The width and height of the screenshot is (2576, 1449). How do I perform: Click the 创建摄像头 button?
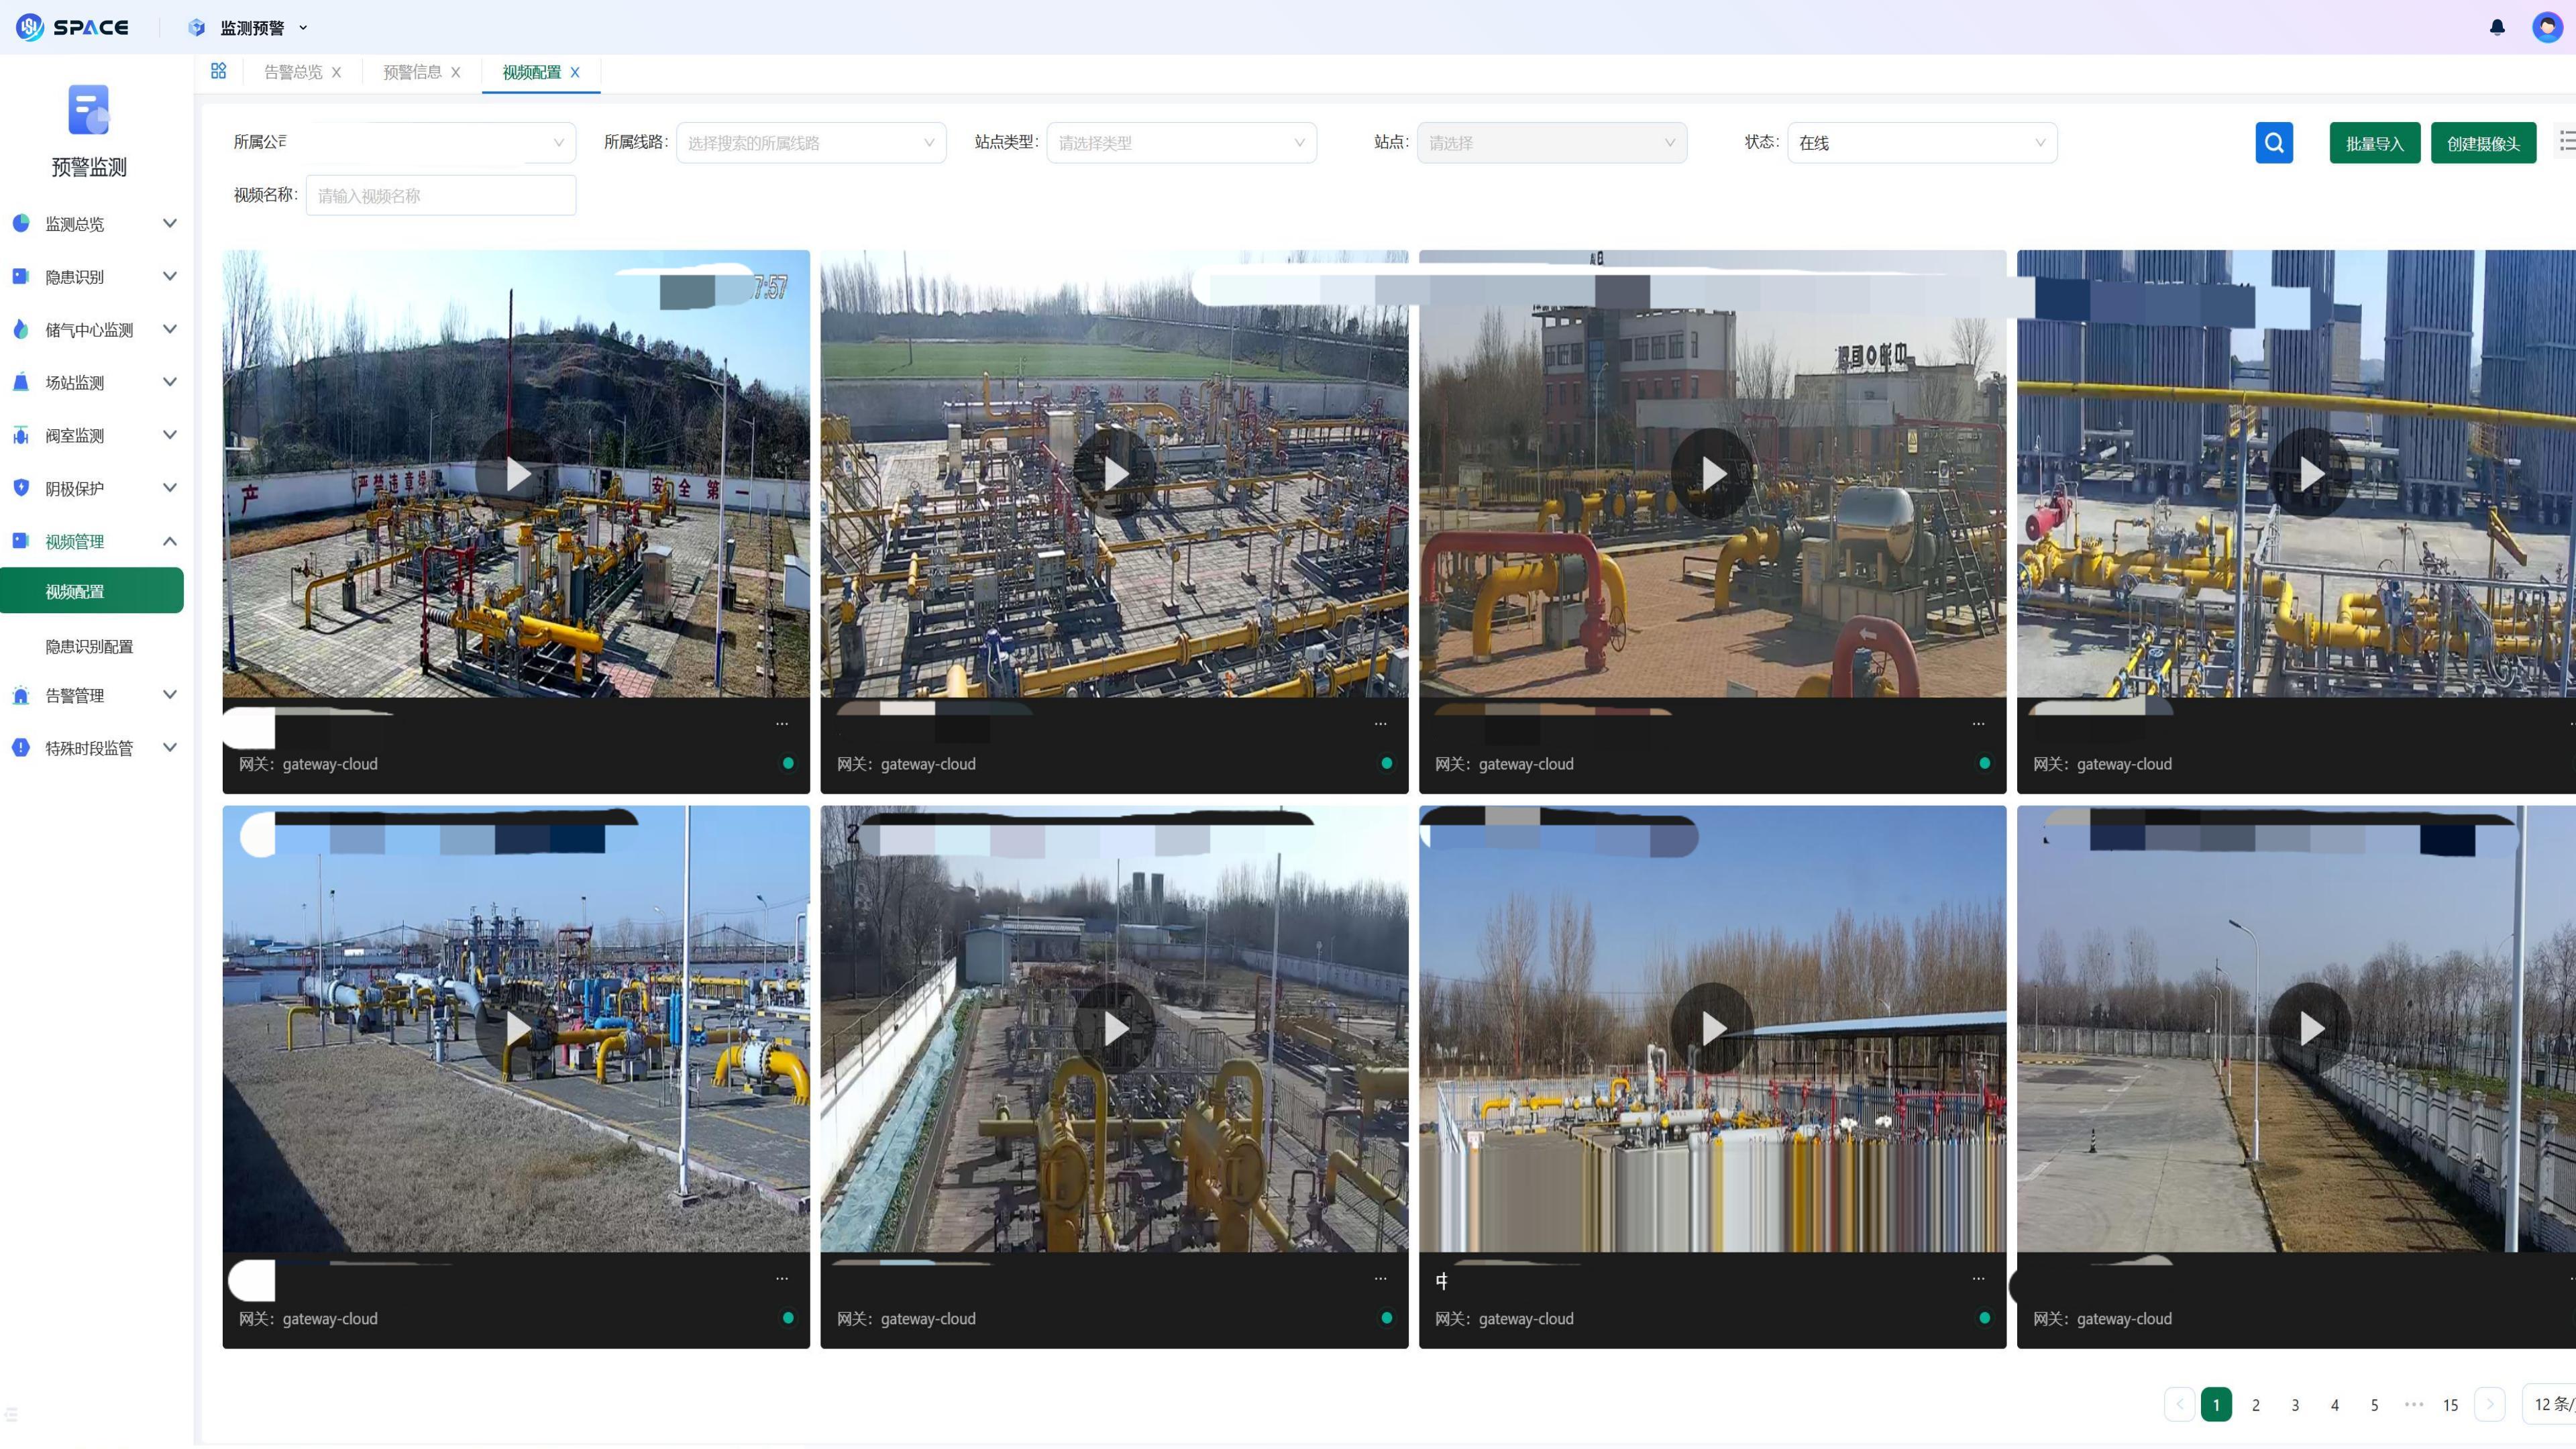(2483, 143)
